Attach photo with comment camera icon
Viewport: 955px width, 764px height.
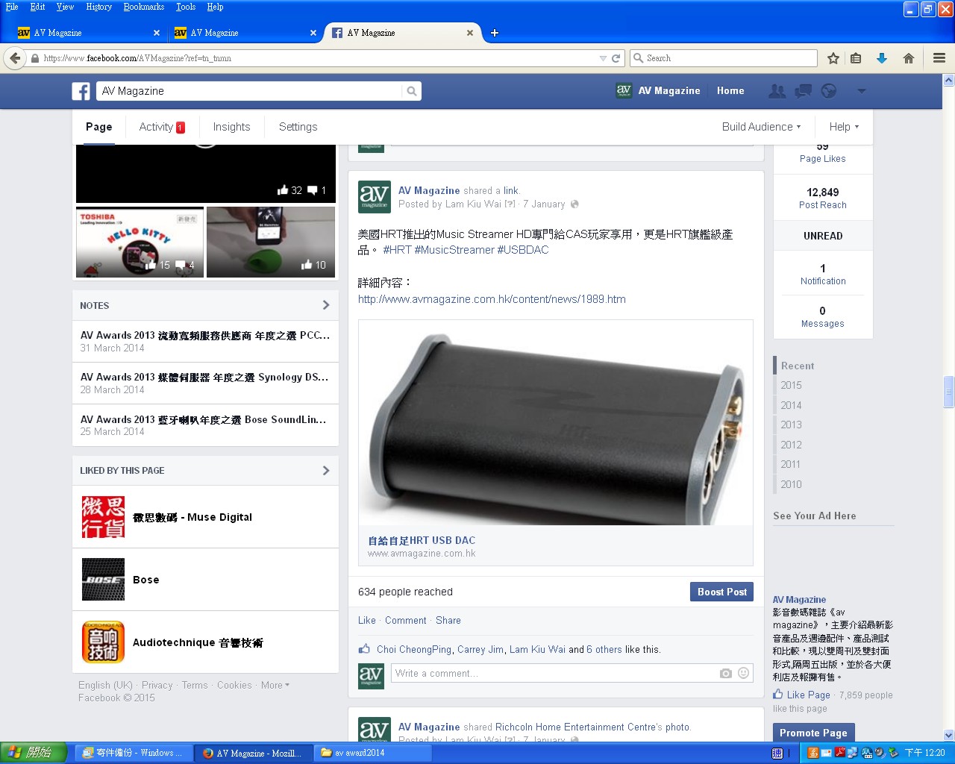point(726,673)
